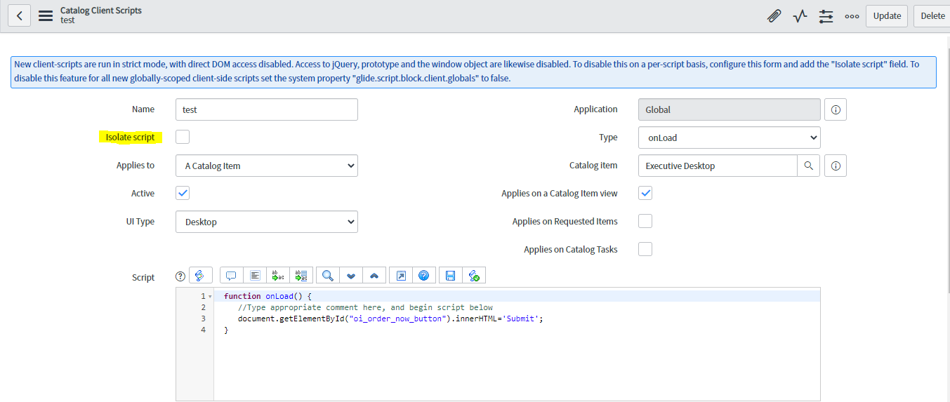The height and width of the screenshot is (402, 950).
Task: Click the find previous up-arrow icon
Action: (374, 276)
